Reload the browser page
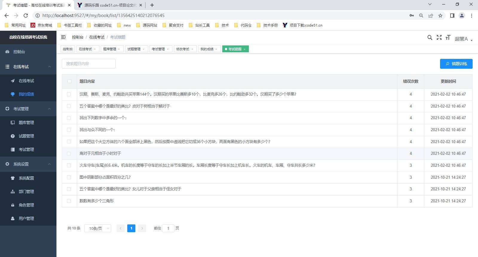Image resolution: width=478 pixels, height=257 pixels. point(26,16)
